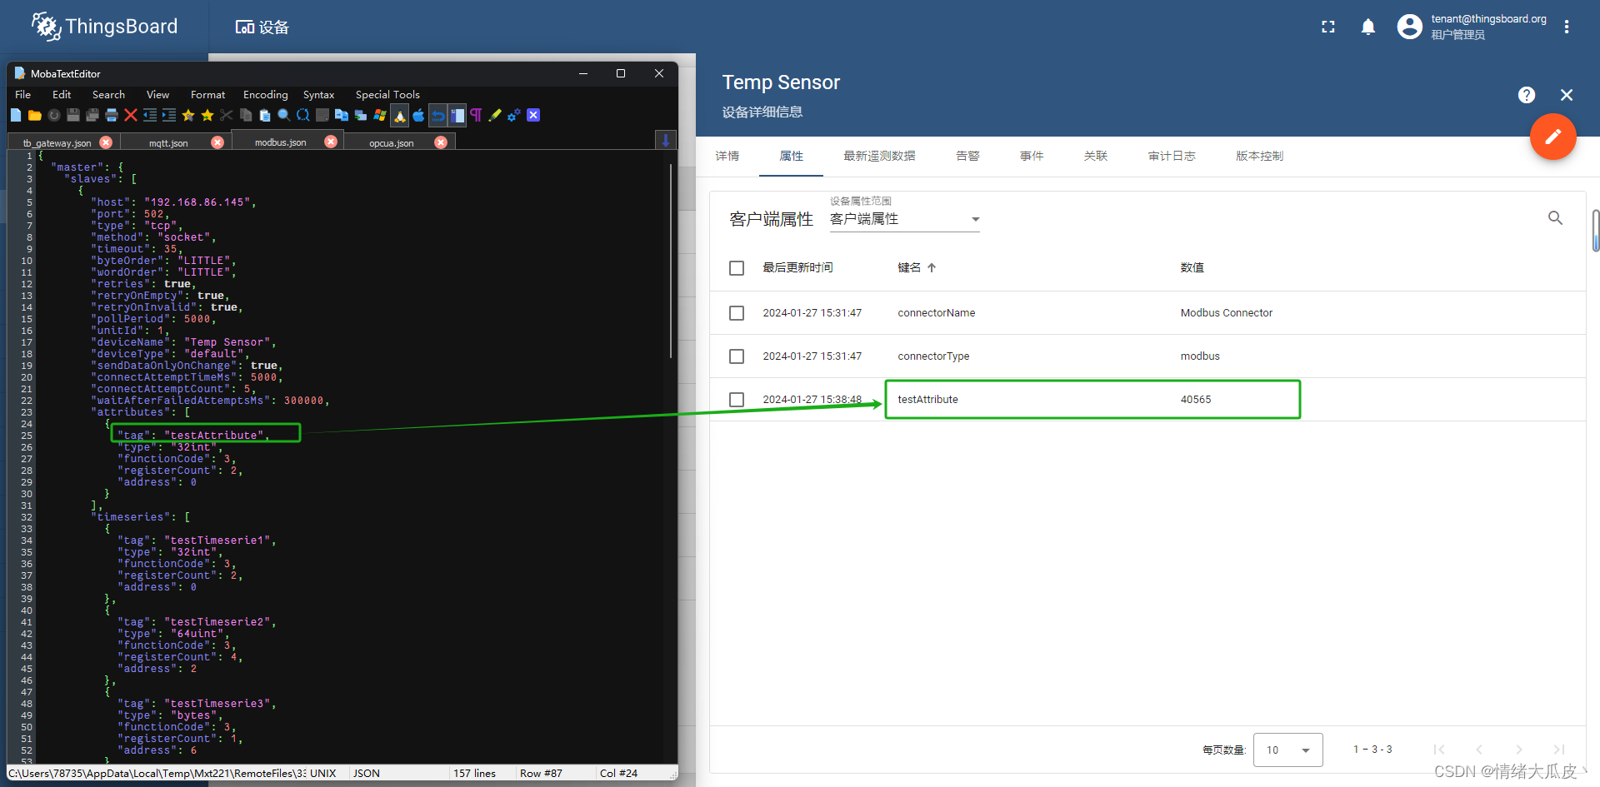Click the Next bookmark star icon
The width and height of the screenshot is (1600, 787).
point(207,115)
